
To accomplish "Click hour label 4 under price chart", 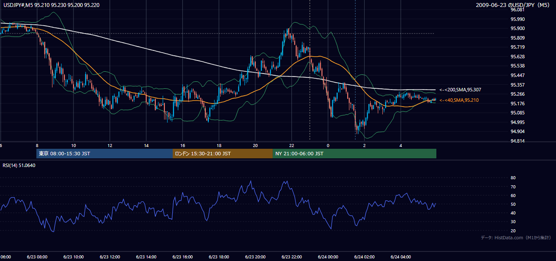I will (401, 145).
